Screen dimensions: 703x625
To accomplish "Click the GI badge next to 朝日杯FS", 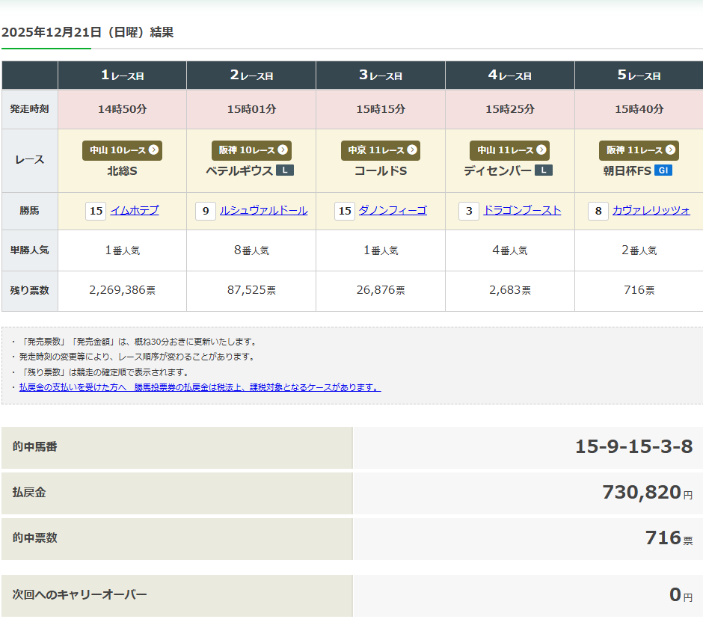I will pos(663,170).
